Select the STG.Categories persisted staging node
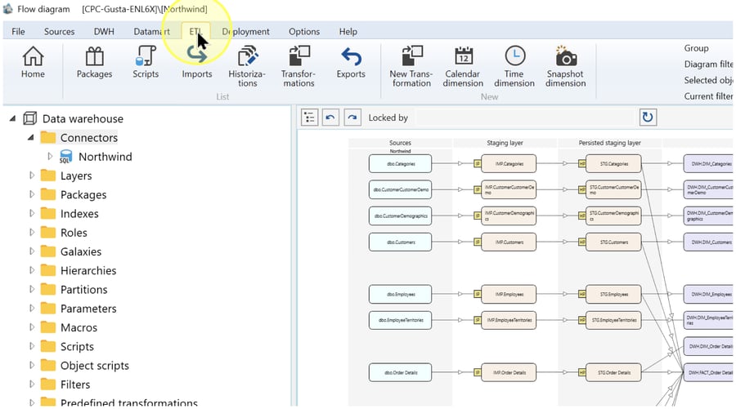This screenshot has width=736, height=409. 613,164
